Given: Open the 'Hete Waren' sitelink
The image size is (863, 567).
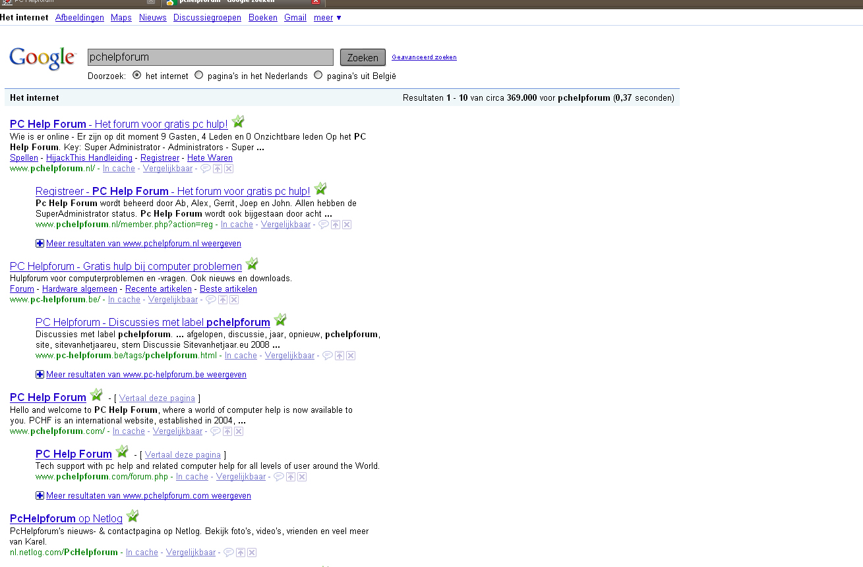Looking at the screenshot, I should coord(210,158).
